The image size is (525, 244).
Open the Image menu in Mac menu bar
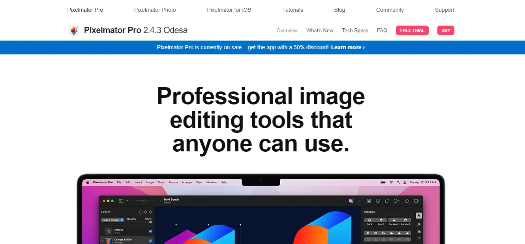(150, 183)
